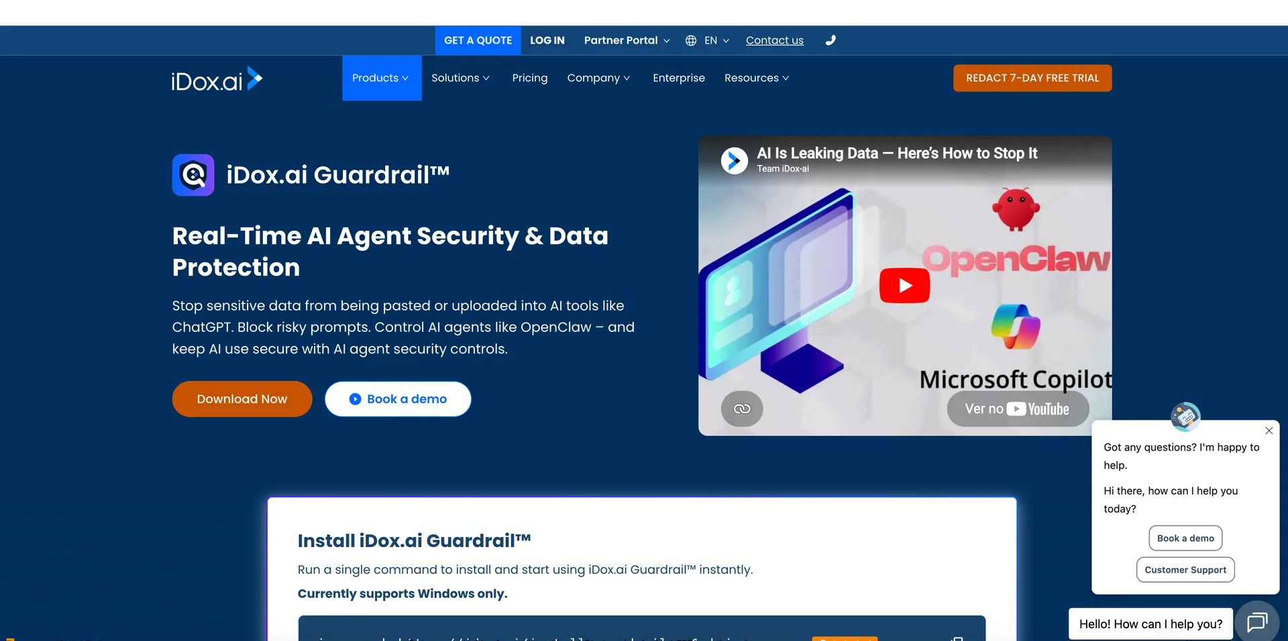Expand the Resources menu

coord(757,78)
